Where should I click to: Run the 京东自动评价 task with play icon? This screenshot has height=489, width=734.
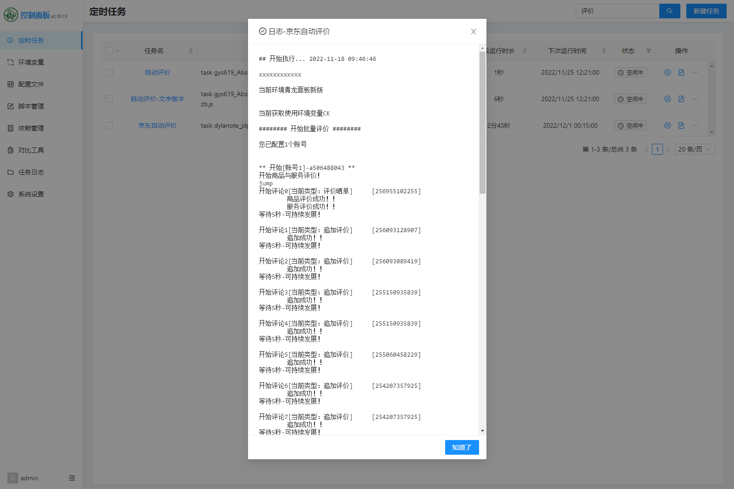pos(668,125)
